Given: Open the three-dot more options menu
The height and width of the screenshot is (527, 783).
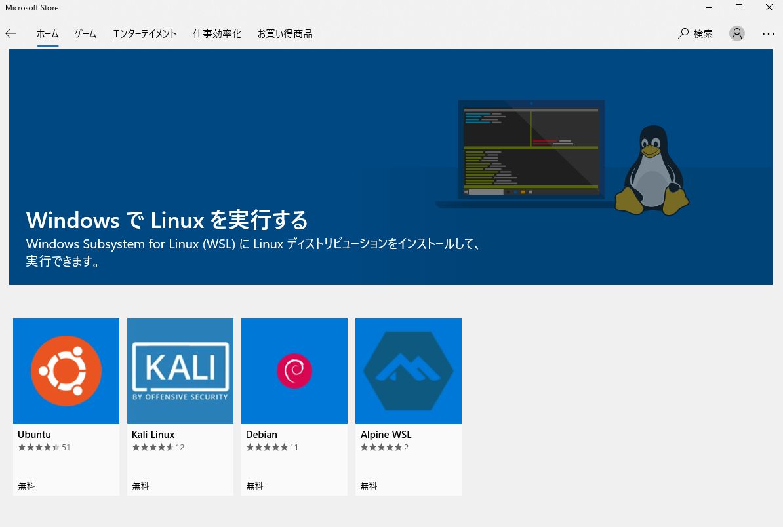Looking at the screenshot, I should pos(768,34).
